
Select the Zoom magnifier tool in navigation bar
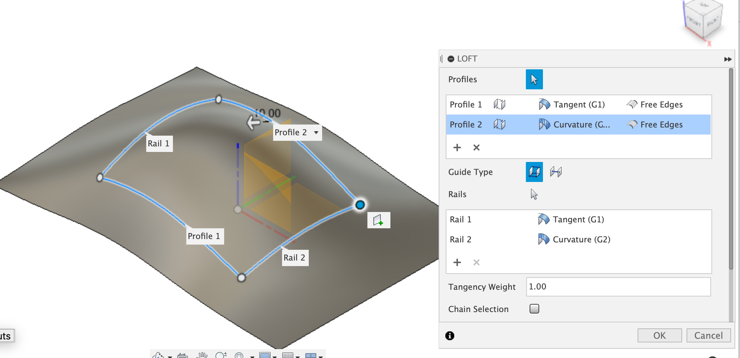tap(221, 355)
